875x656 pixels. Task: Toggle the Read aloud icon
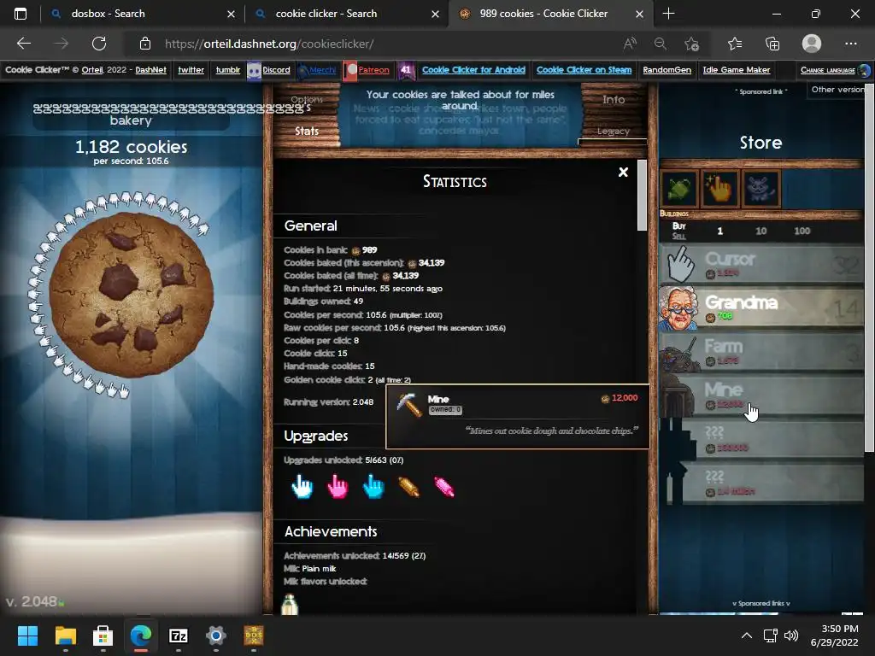click(630, 44)
